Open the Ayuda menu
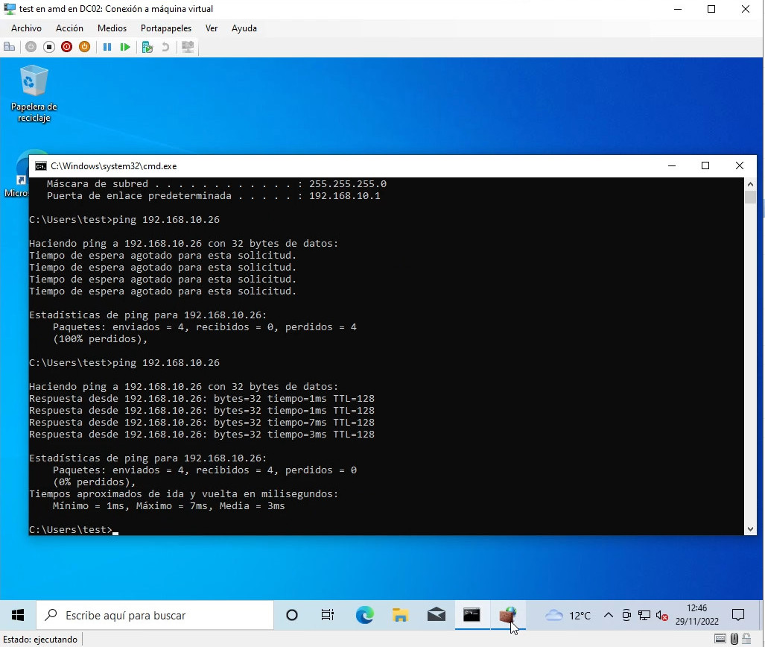The image size is (765, 647). click(x=244, y=28)
